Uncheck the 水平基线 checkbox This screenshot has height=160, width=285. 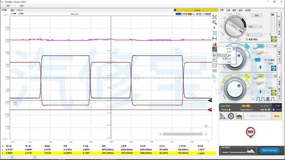[x=265, y=60]
